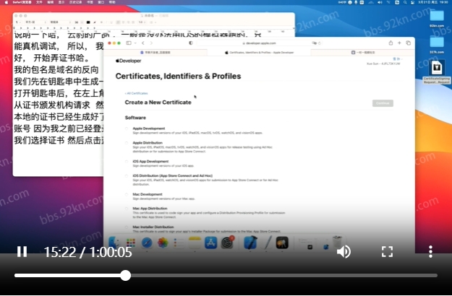Open the line spacing dropdown in TextEdit
The image size is (452, 296).
(x=142, y=22)
